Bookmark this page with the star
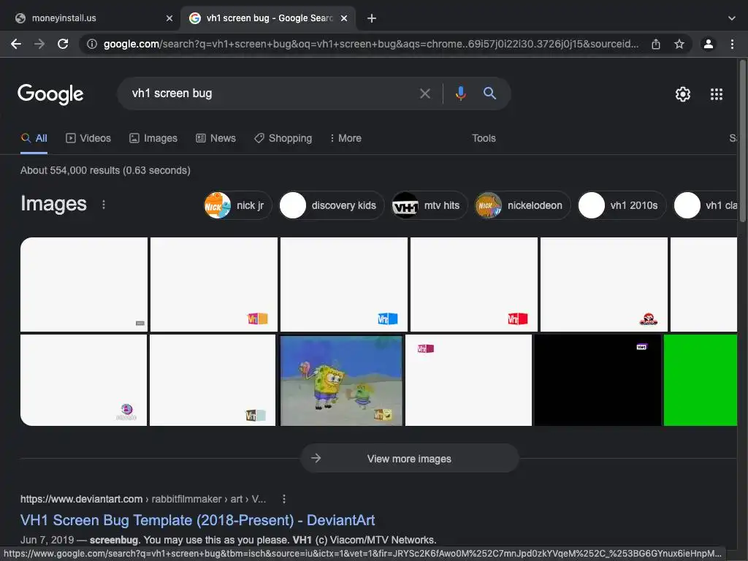 679,45
